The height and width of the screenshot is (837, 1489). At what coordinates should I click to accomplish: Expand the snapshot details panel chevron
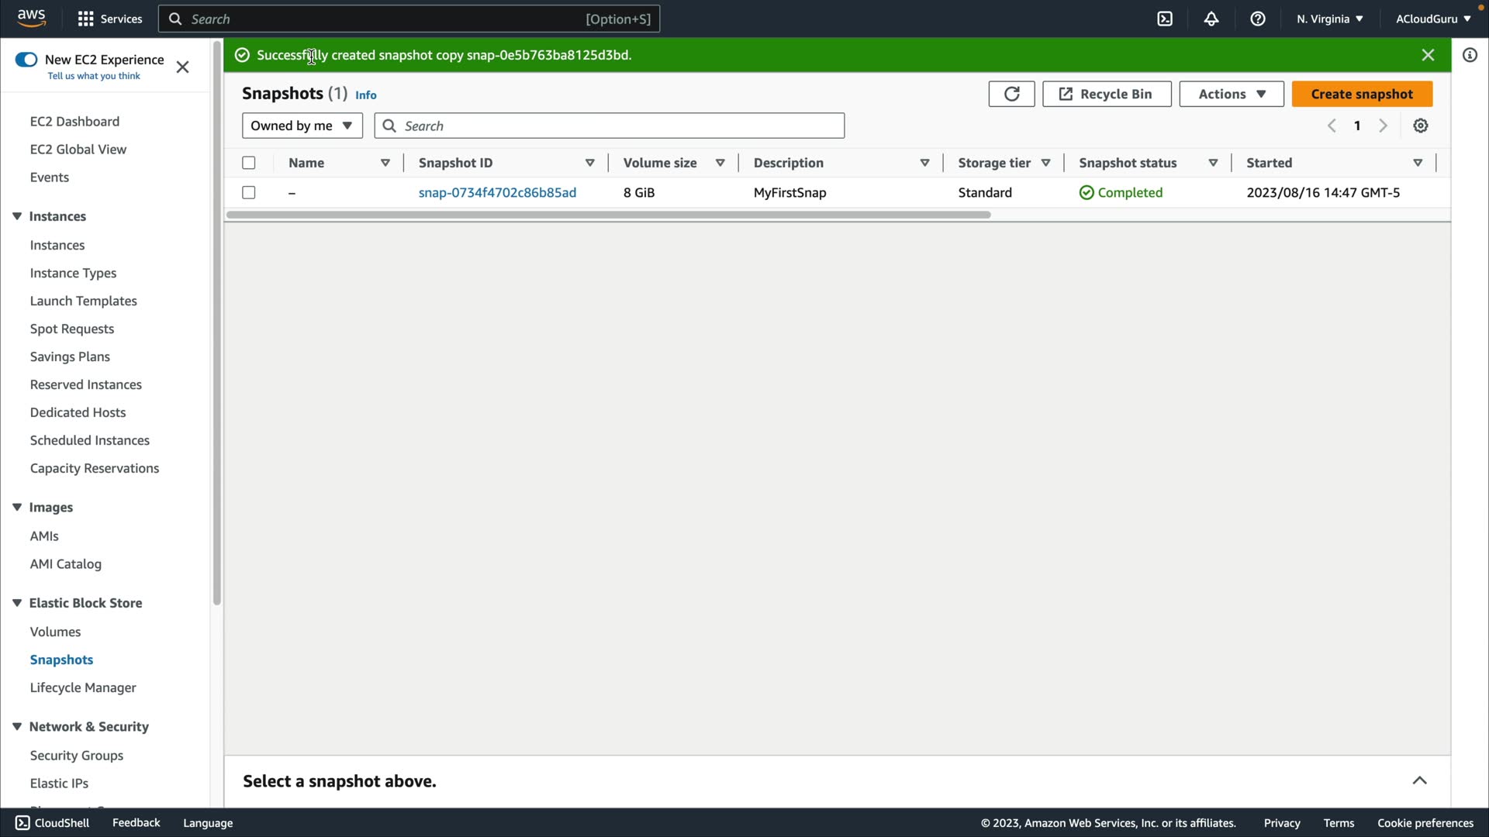(x=1419, y=780)
